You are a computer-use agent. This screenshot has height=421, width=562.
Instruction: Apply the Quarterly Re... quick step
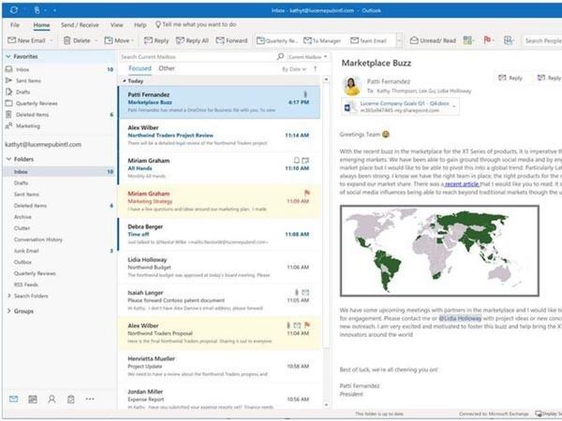click(277, 40)
